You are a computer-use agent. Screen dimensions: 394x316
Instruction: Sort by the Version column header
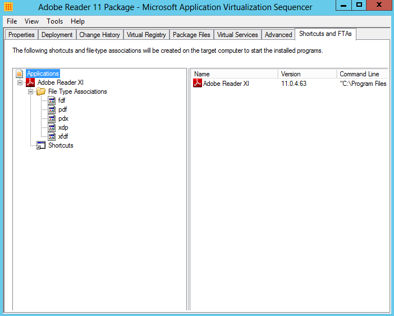(308, 74)
